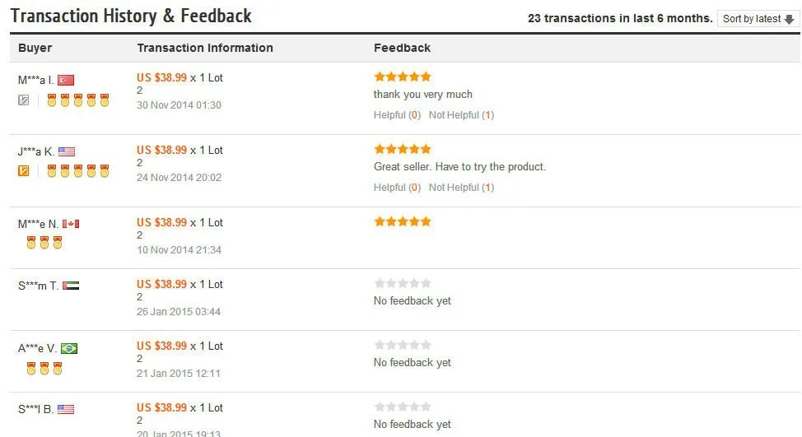Click UAE flag icon next to S***m T.

pyautogui.click(x=71, y=286)
